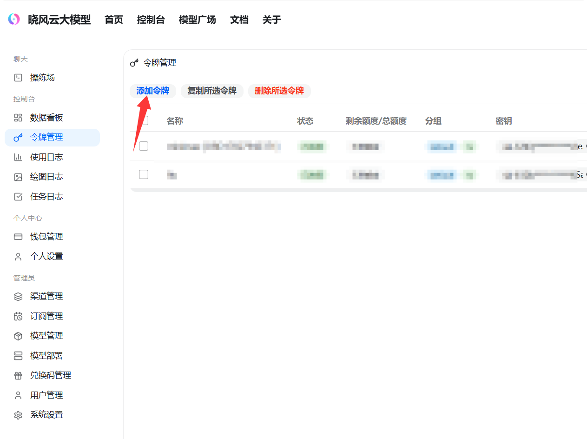Click the 系统设置 gear icon
Screen dimensions: 587x439
click(x=18, y=415)
